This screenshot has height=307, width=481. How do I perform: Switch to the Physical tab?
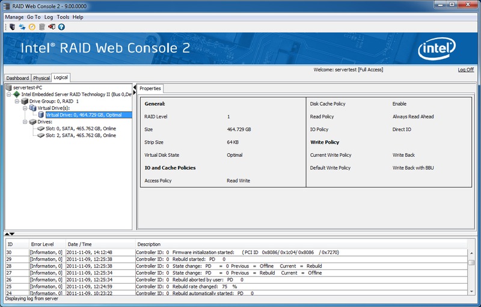pyautogui.click(x=41, y=78)
